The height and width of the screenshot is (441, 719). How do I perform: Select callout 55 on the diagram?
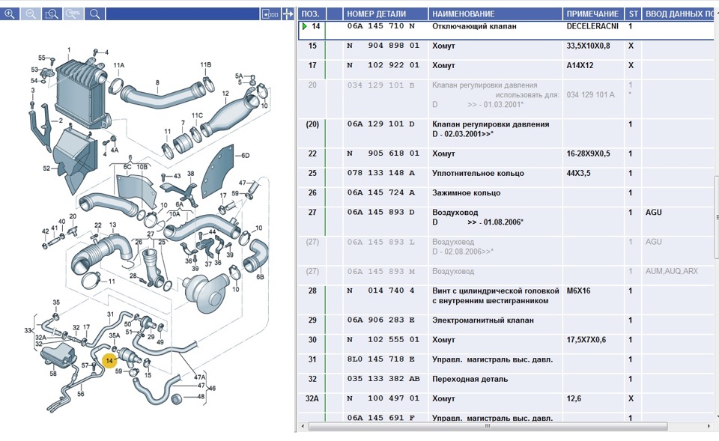click(42, 58)
